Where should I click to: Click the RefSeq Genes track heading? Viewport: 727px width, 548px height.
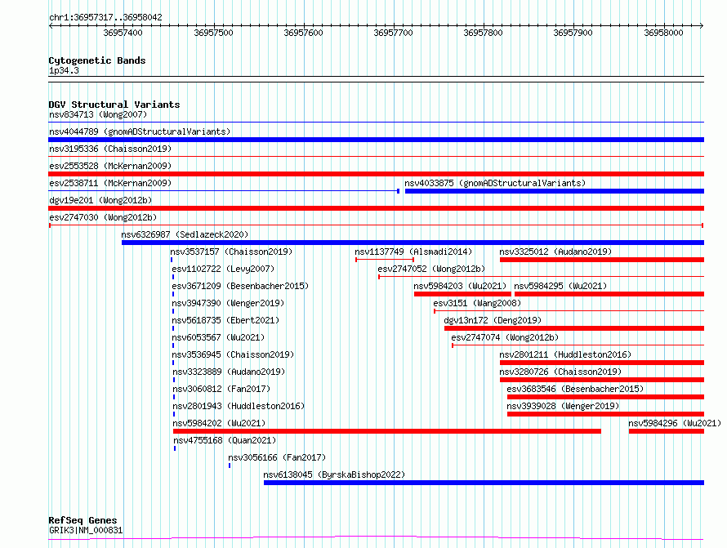tap(83, 520)
